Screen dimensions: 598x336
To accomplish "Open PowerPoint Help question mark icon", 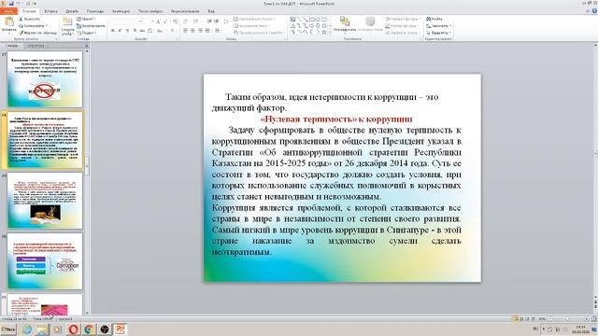I will pos(594,11).
